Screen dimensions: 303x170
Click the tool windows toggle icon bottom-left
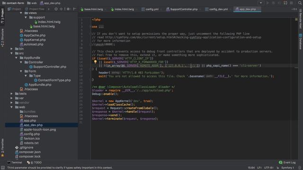click(x=3, y=168)
